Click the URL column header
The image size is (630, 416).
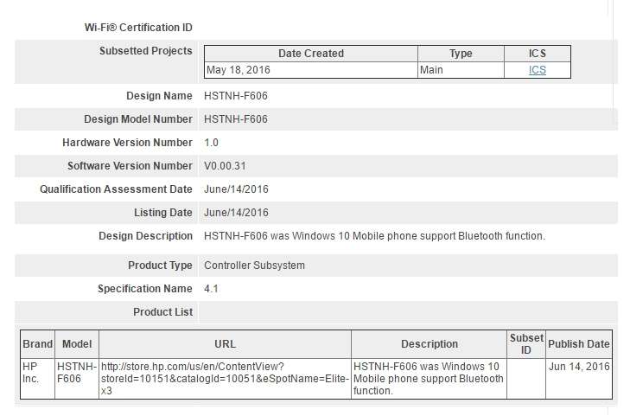point(225,344)
